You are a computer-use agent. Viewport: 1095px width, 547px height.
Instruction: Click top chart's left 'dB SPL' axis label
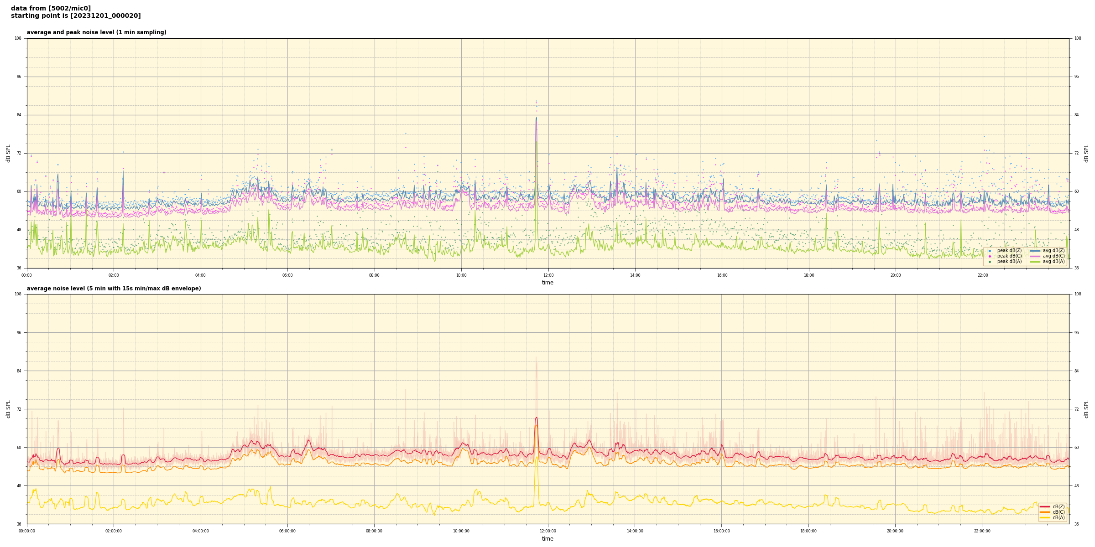tap(8, 153)
